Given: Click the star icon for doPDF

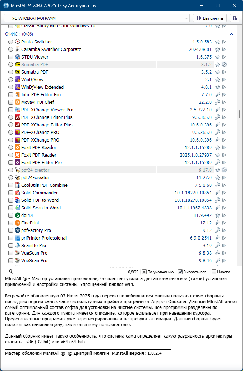Looking at the screenshot, I should click(x=217, y=215).
